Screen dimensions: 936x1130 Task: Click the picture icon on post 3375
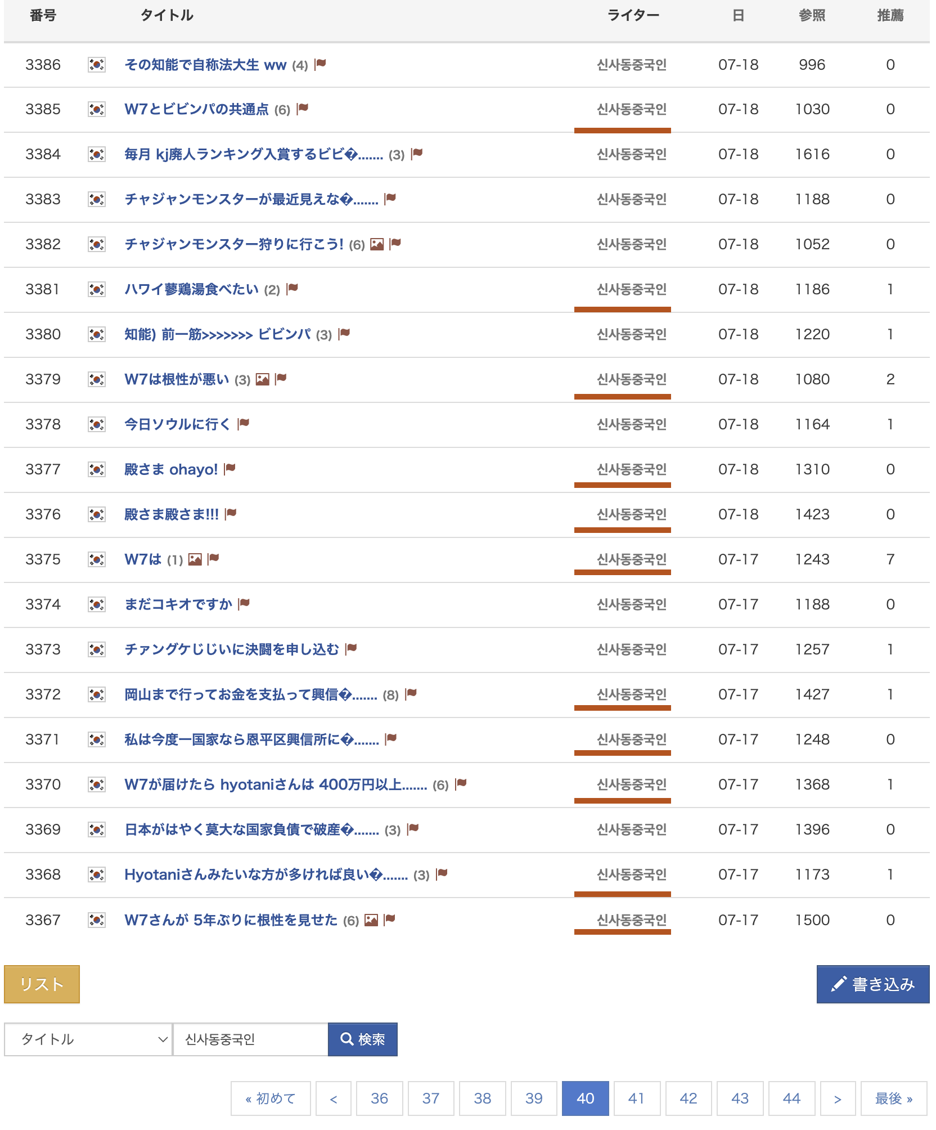coord(195,559)
